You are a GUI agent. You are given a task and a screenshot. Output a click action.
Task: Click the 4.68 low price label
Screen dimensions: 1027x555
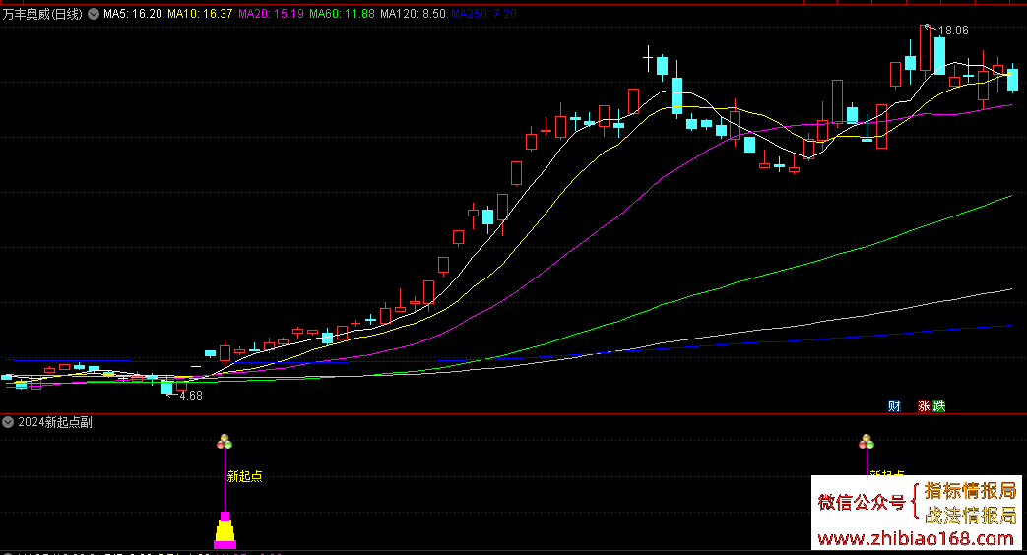(x=191, y=396)
